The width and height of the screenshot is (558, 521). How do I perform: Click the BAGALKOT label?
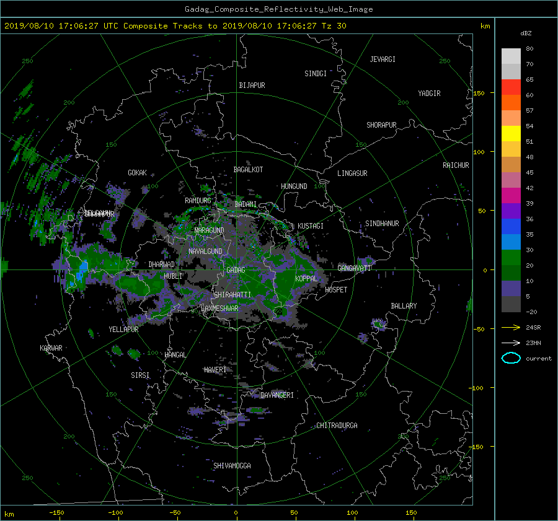coord(248,170)
